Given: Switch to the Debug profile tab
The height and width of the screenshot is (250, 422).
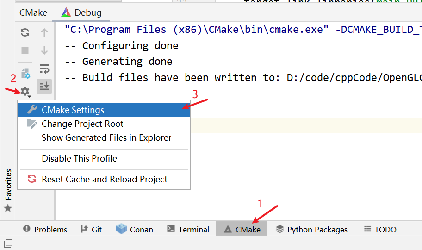Looking at the screenshot, I should click(x=81, y=12).
